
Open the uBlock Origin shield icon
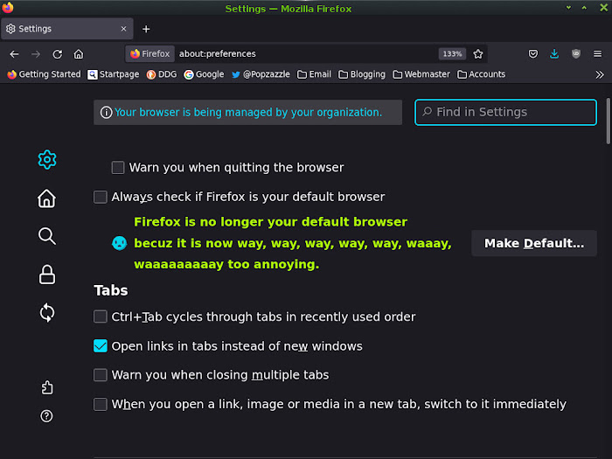[575, 54]
